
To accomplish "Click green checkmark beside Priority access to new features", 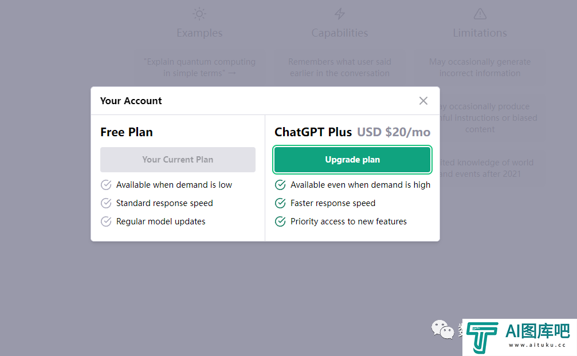I will point(280,221).
